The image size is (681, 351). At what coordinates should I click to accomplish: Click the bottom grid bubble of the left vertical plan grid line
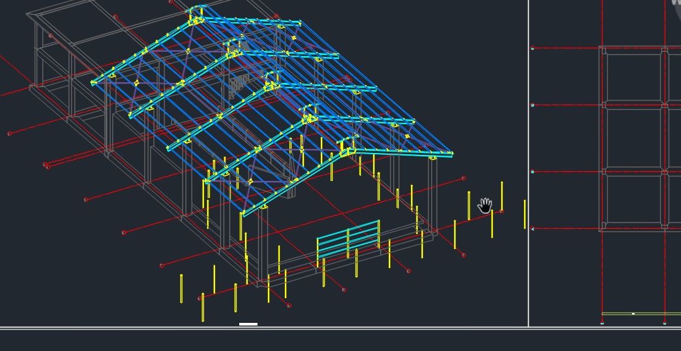coord(602,323)
